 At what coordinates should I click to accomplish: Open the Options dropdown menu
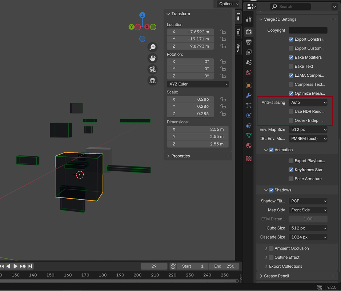(x=229, y=4)
